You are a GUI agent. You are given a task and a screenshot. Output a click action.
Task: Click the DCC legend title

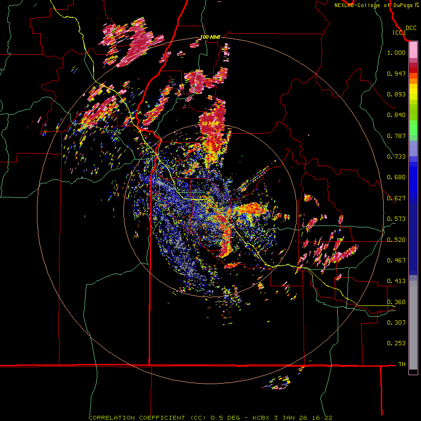point(411,28)
